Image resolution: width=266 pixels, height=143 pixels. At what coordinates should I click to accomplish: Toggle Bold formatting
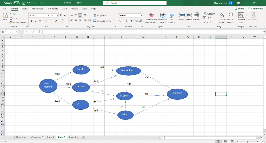coord(32,21)
